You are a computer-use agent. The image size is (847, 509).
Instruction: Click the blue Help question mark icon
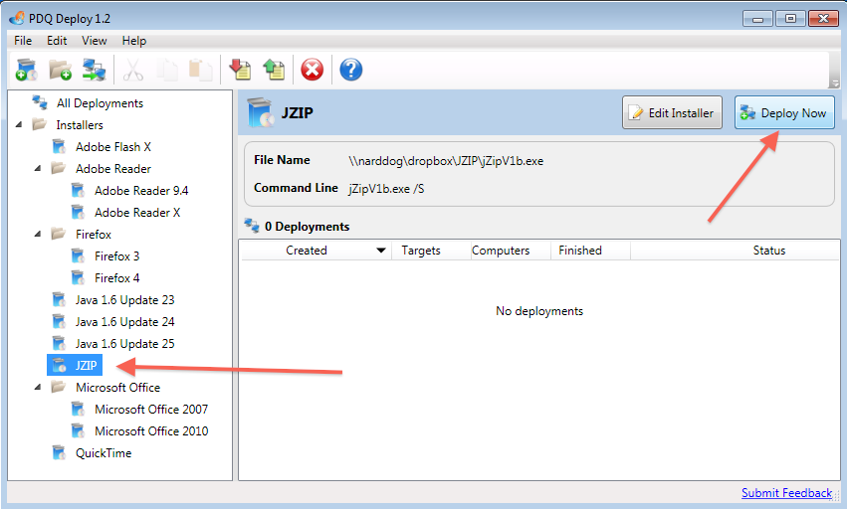pos(350,70)
